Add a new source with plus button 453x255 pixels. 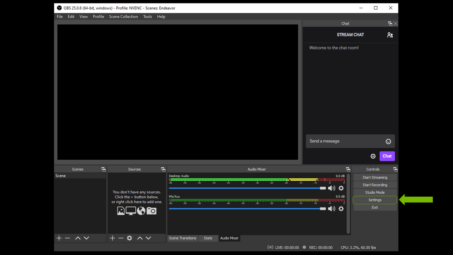(x=113, y=238)
